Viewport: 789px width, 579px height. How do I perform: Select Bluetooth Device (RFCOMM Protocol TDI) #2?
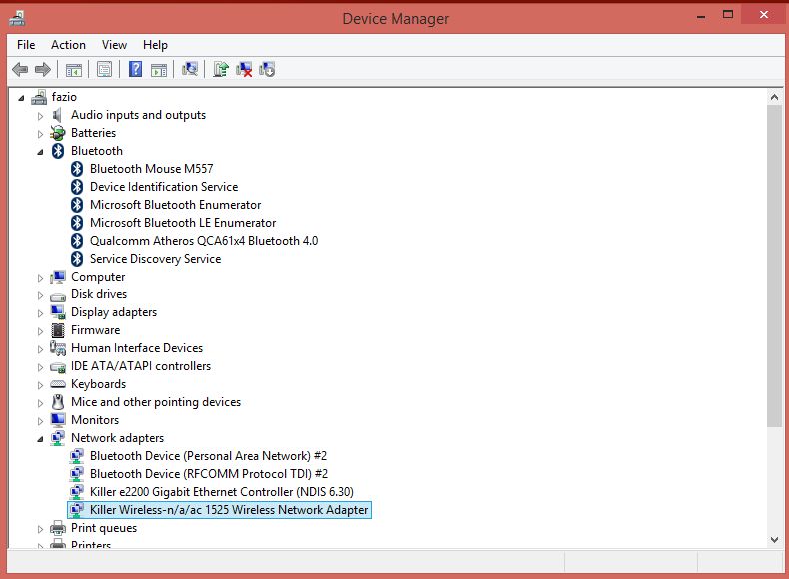(x=209, y=474)
